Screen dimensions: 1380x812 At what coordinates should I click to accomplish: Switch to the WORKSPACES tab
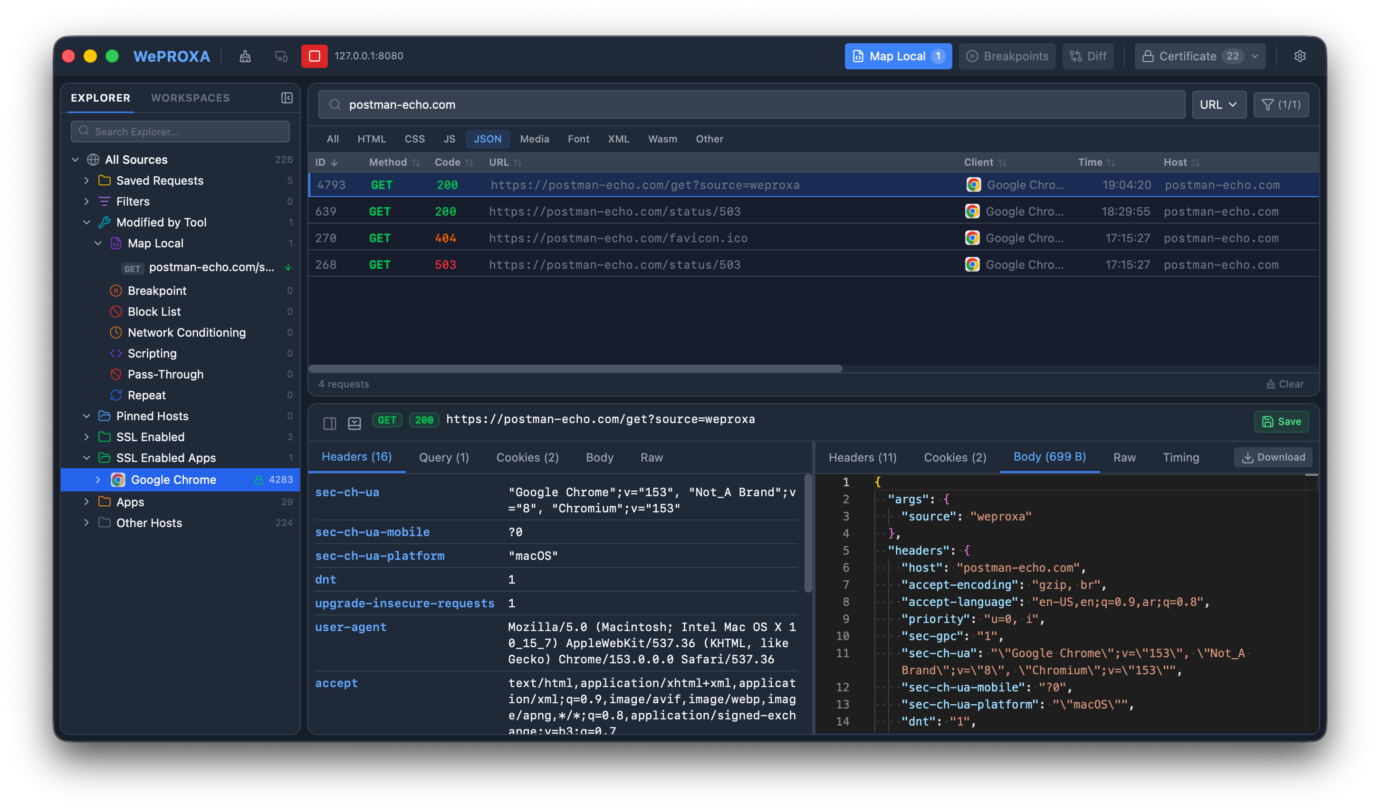tap(190, 98)
